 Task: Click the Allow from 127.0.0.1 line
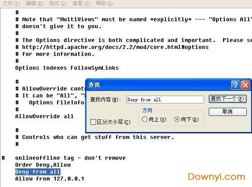pos(50,179)
